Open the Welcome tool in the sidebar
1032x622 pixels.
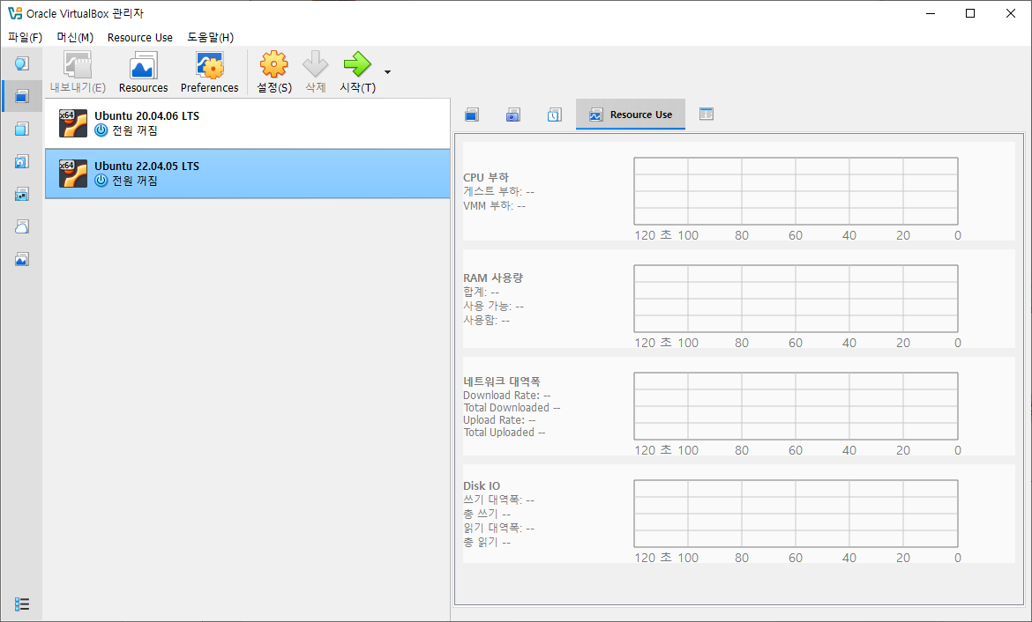pyautogui.click(x=22, y=63)
